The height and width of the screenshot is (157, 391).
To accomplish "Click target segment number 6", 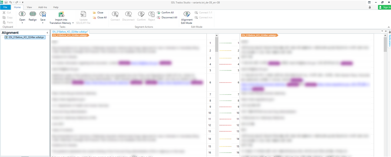I will click(x=239, y=82).
